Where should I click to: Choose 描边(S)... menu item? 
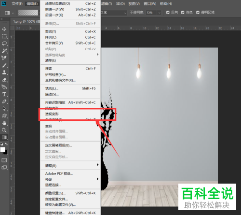coord(70,94)
